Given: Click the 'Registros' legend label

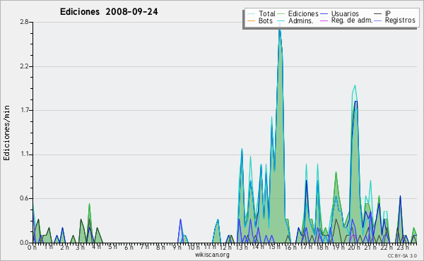Looking at the screenshot, I should [400, 20].
